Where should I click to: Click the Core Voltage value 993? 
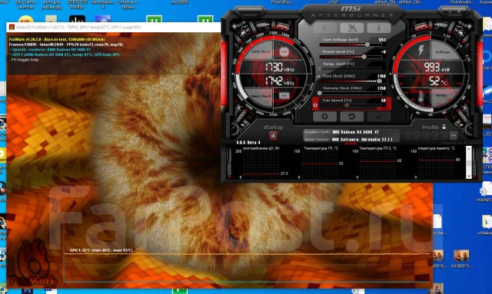pyautogui.click(x=382, y=40)
